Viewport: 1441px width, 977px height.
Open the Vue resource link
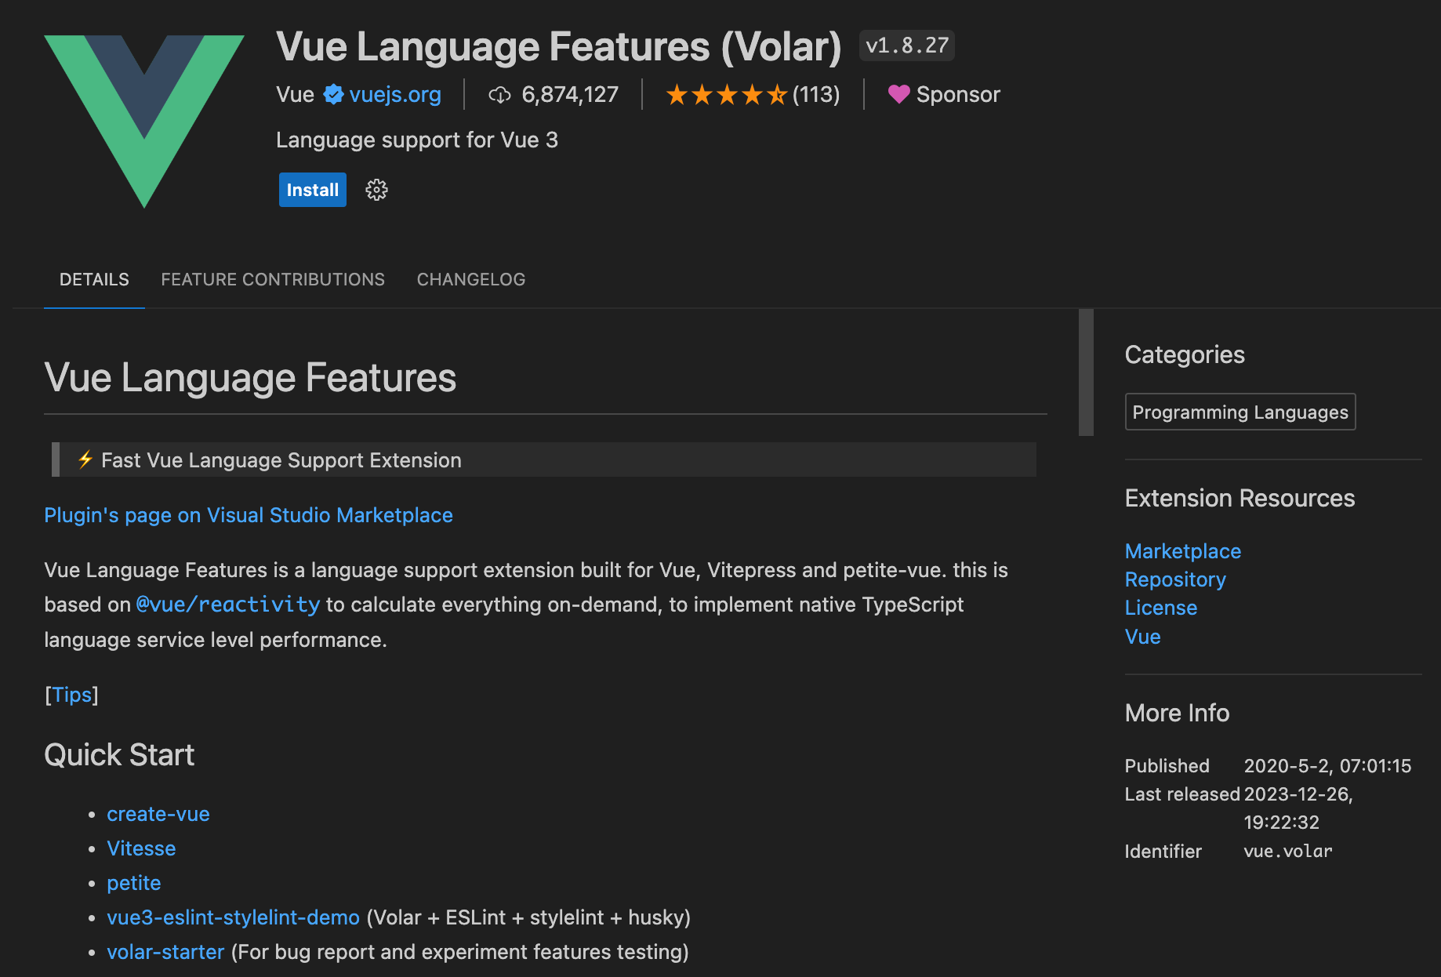coord(1143,637)
